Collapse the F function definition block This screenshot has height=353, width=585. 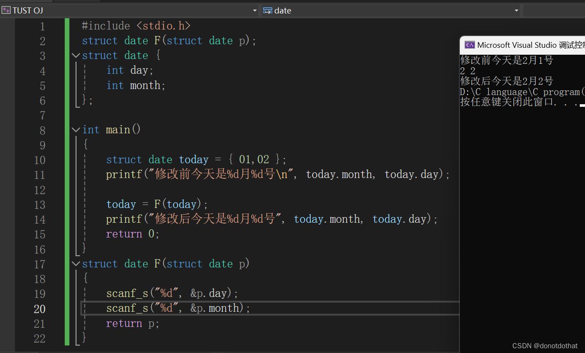pos(76,264)
